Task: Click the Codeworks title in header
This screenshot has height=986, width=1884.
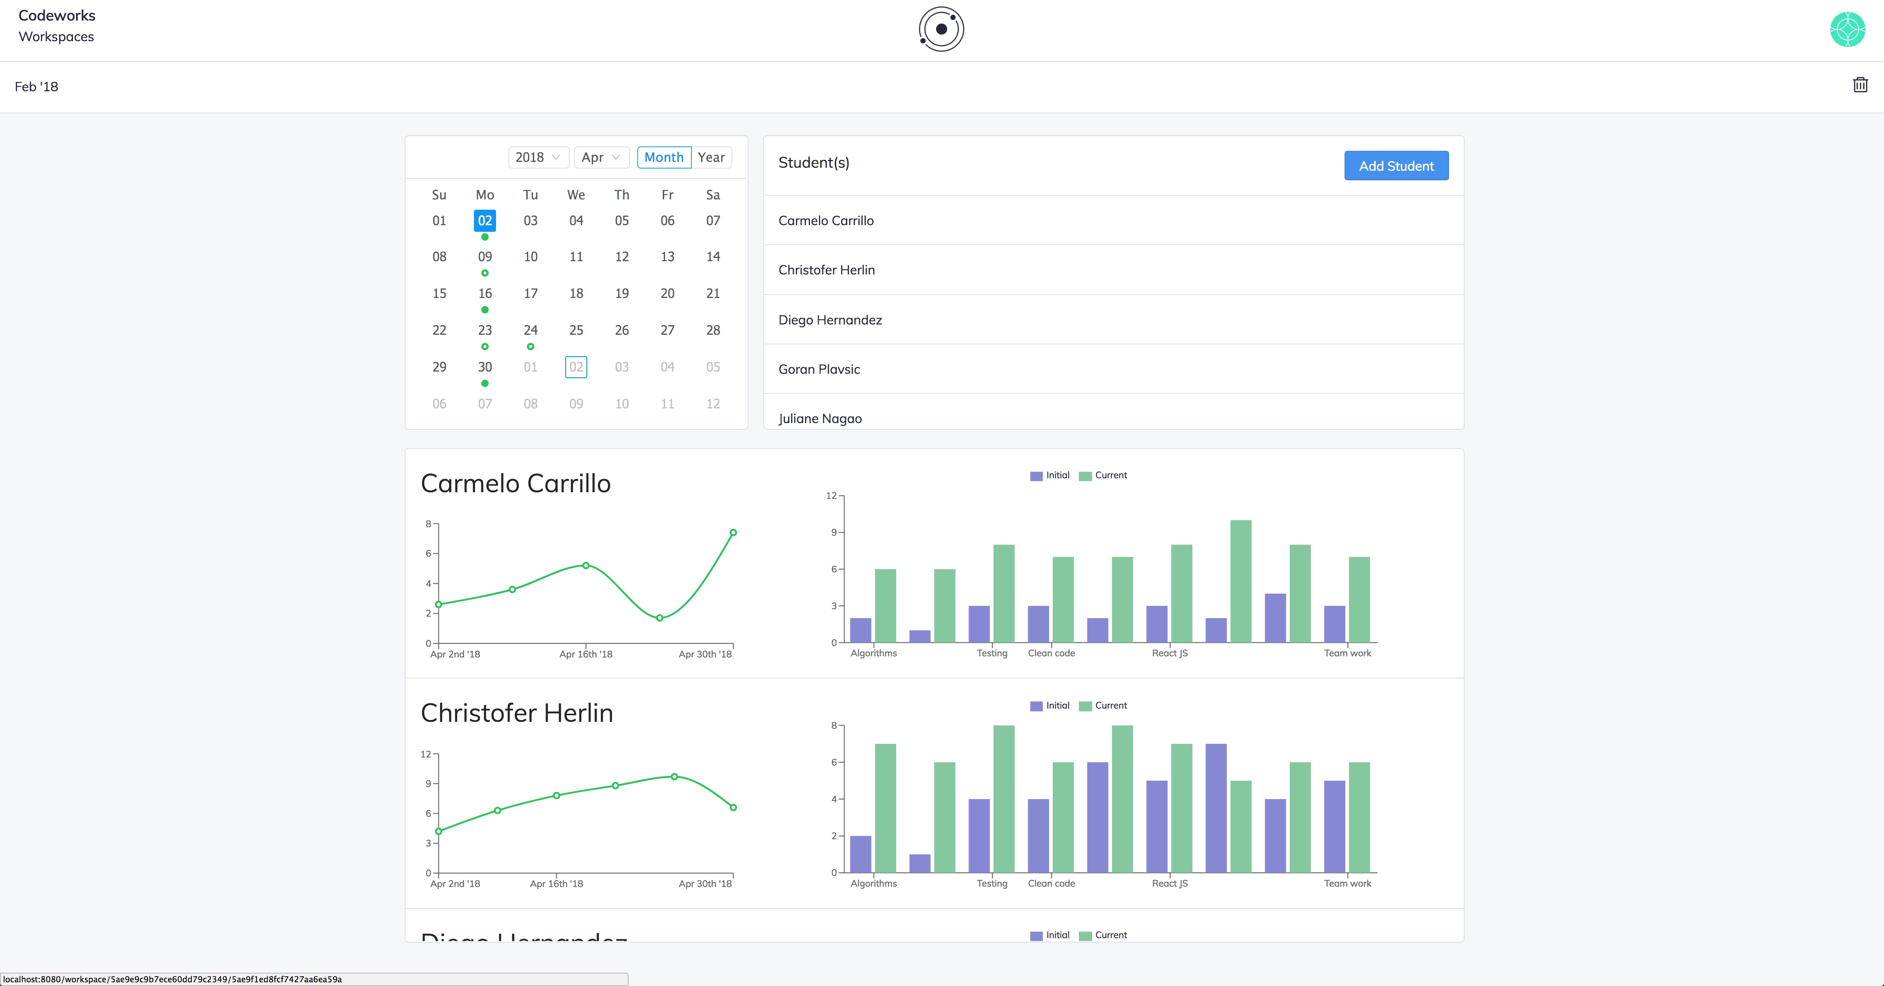Action: click(x=57, y=15)
